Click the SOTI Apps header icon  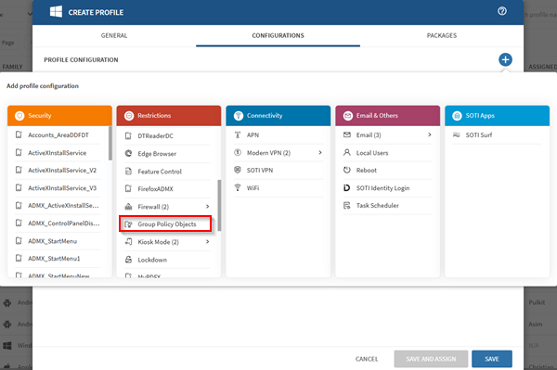(457, 116)
